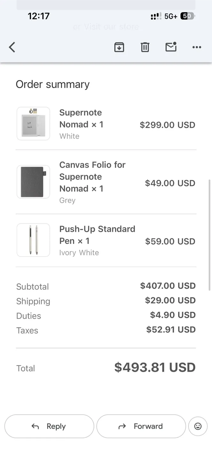Tap the Forward arrow icon
Viewport: 212px width, 461px height.
(x=122, y=426)
